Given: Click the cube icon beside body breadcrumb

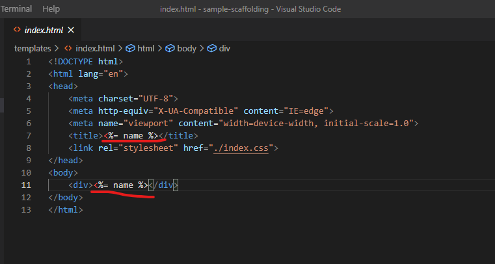Looking at the screenshot, I should (170, 49).
